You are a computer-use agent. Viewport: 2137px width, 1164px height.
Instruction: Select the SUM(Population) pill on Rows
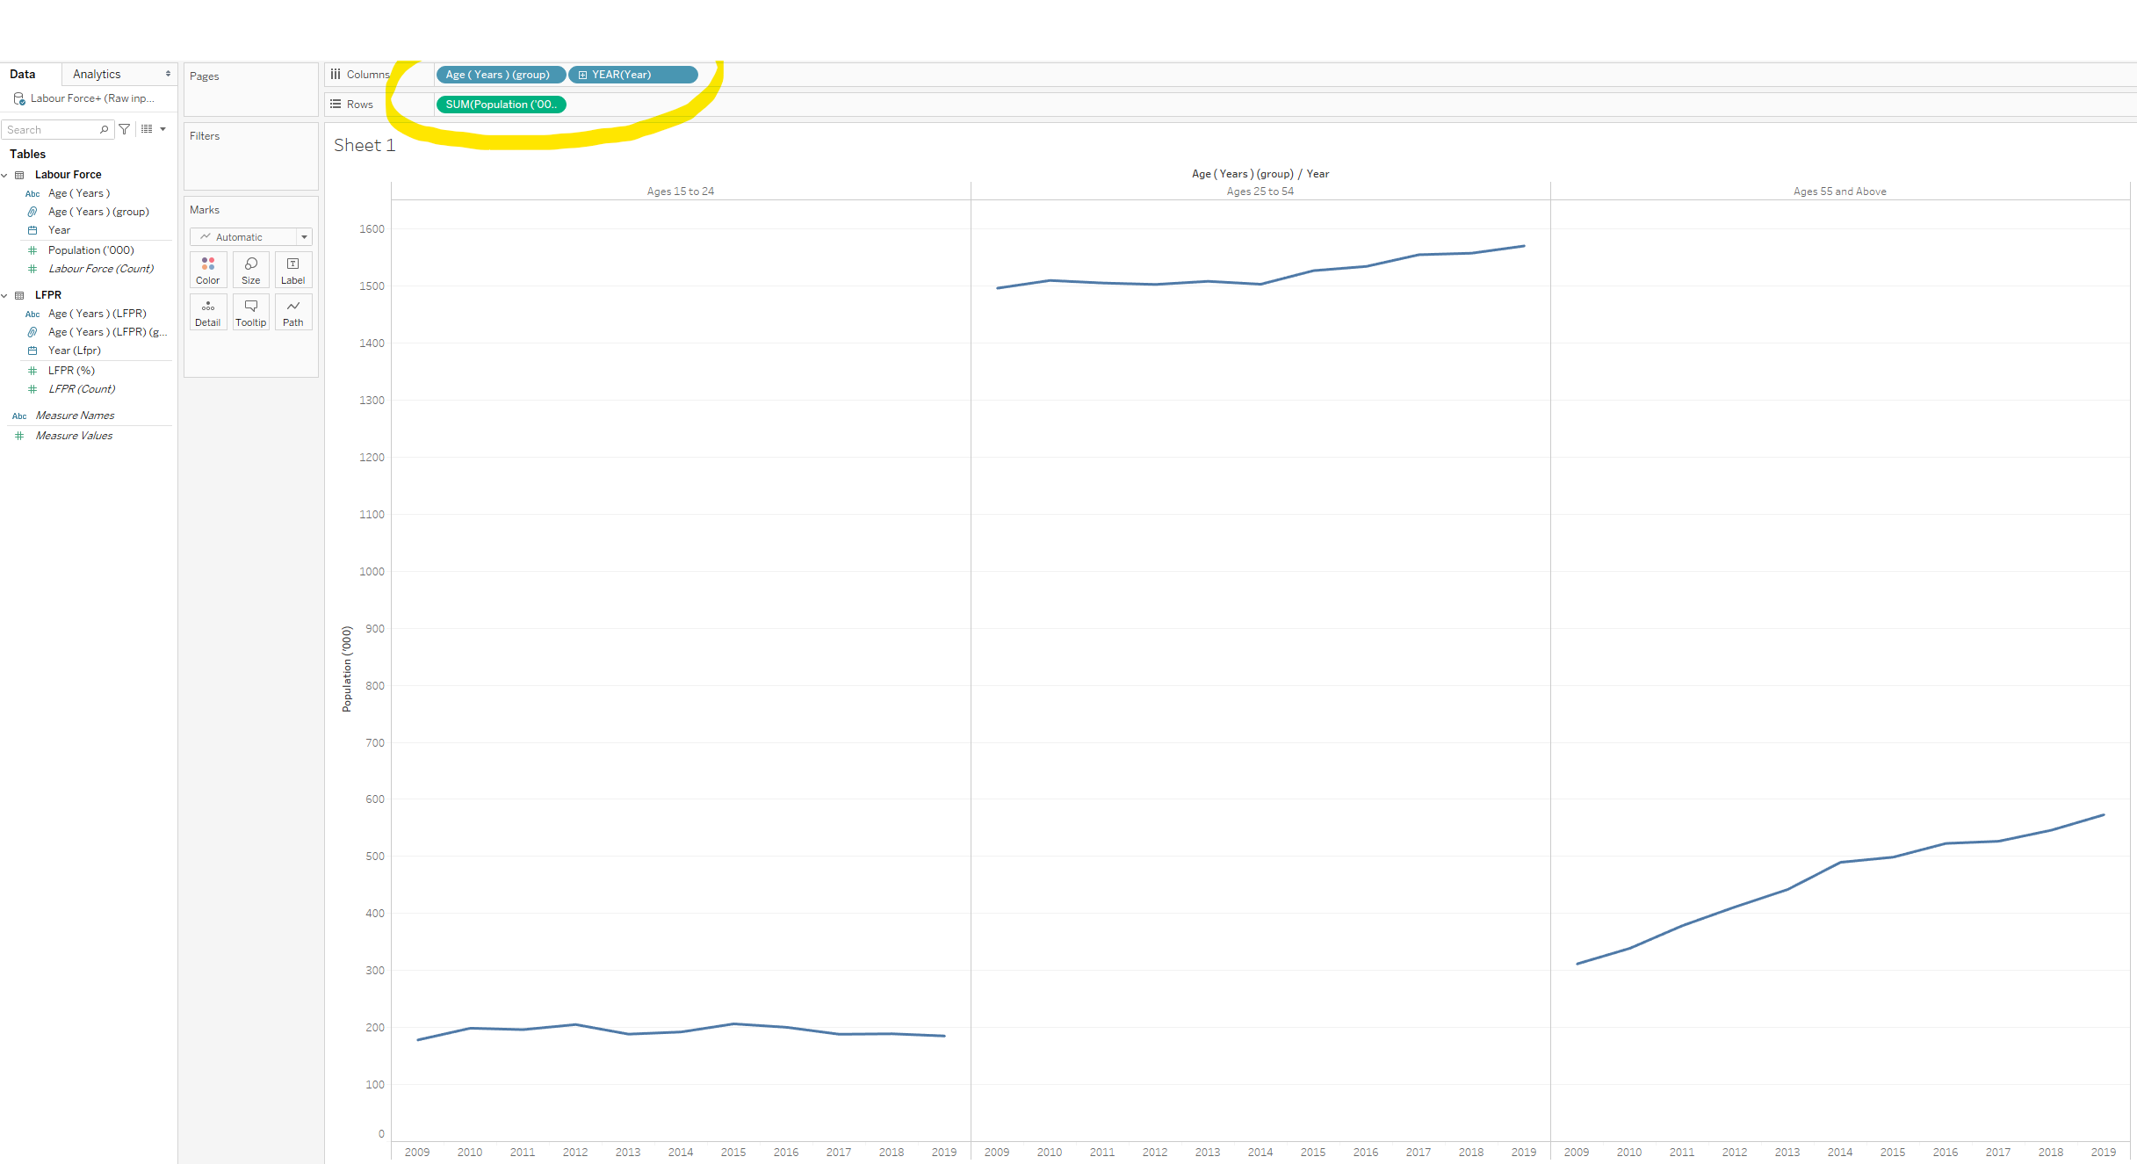501,104
